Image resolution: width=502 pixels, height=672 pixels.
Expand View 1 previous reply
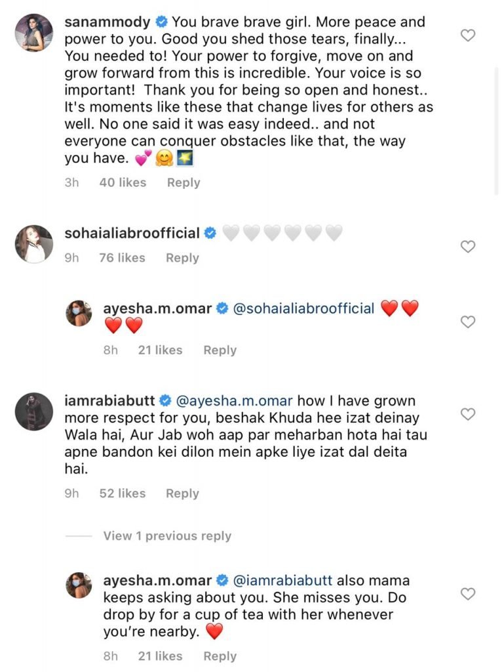167,536
